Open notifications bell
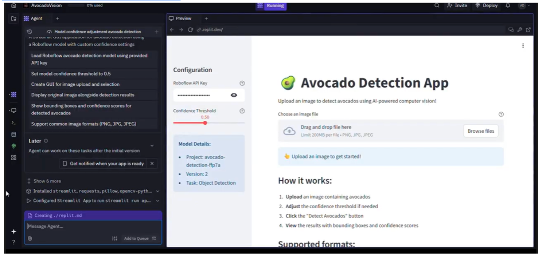The height and width of the screenshot is (257, 543). (x=508, y=6)
